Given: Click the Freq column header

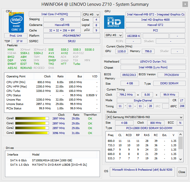Looking at the screenshot, I should 111,135.
